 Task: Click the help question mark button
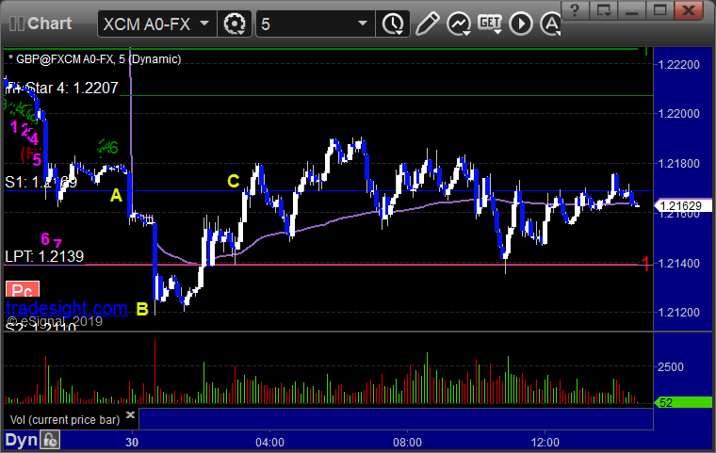click(x=575, y=10)
